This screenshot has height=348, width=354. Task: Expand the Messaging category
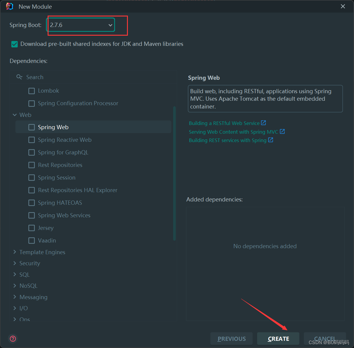click(15, 297)
